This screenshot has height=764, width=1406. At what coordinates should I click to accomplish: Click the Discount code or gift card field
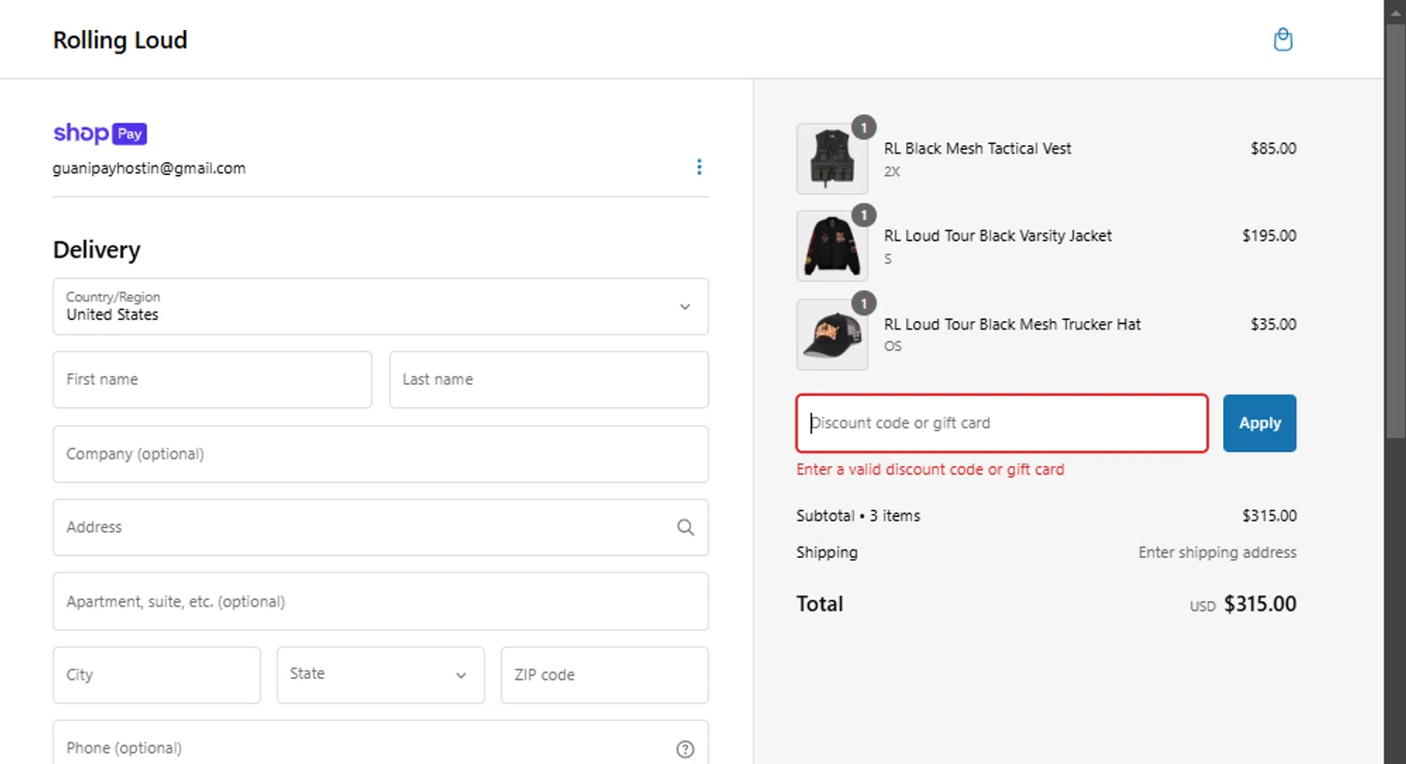pyautogui.click(x=1002, y=423)
